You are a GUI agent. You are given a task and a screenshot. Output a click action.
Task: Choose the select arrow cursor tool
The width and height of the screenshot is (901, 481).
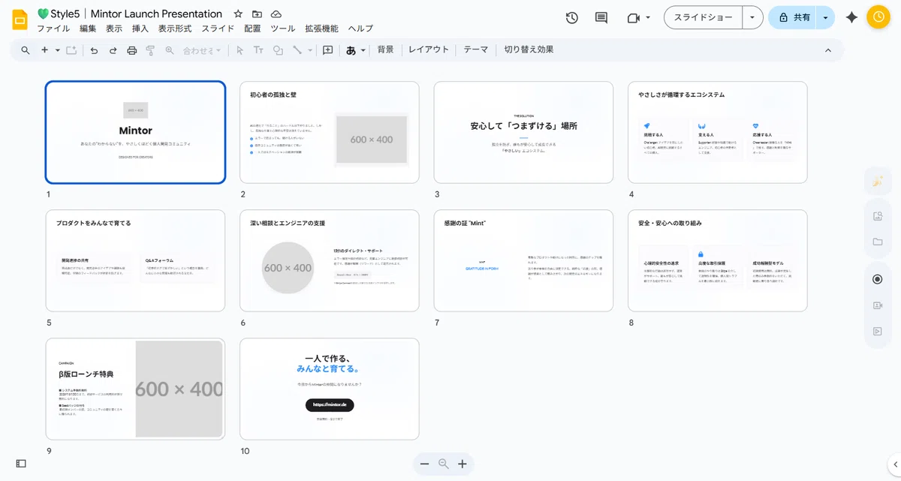point(240,50)
